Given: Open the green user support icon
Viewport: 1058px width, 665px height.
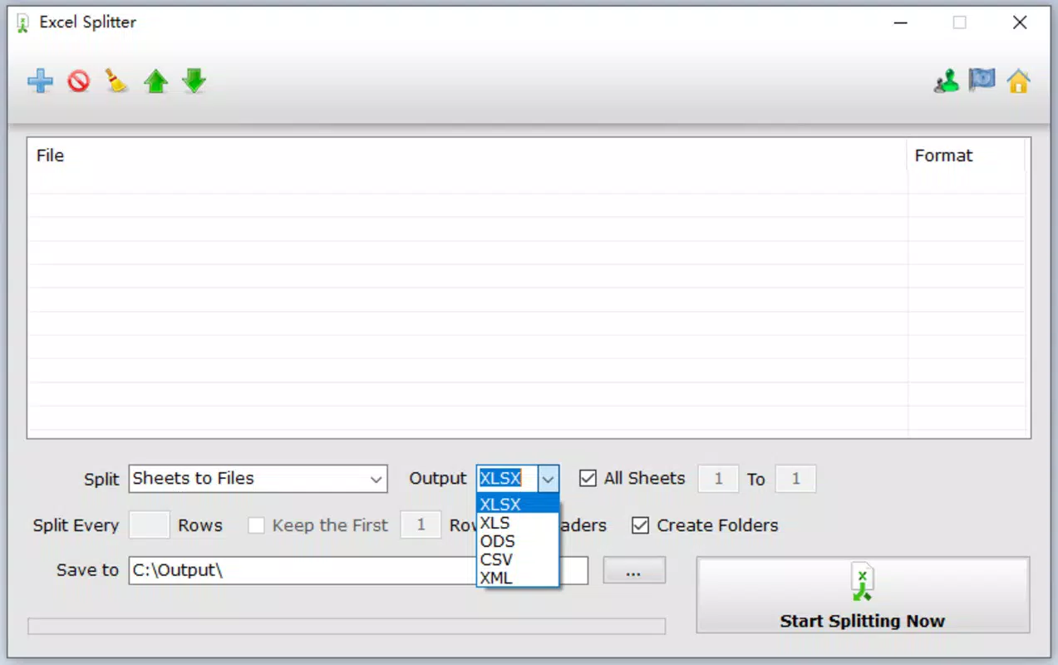Looking at the screenshot, I should pyautogui.click(x=946, y=81).
